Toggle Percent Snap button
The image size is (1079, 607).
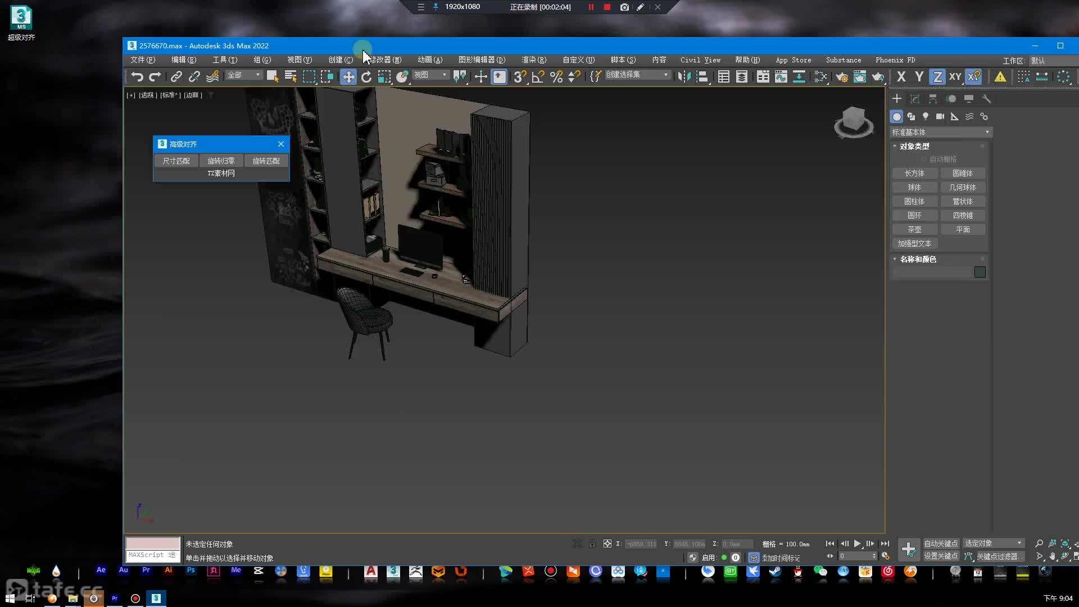556,77
